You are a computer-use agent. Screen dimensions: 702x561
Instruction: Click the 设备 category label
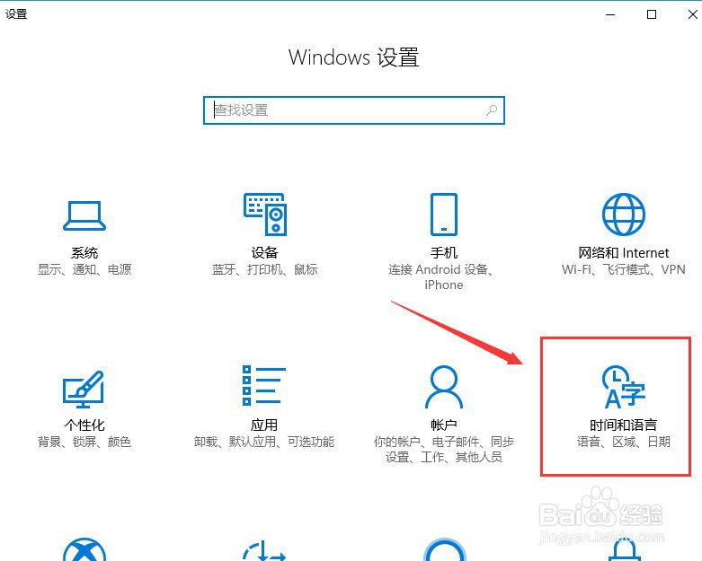[x=264, y=253]
